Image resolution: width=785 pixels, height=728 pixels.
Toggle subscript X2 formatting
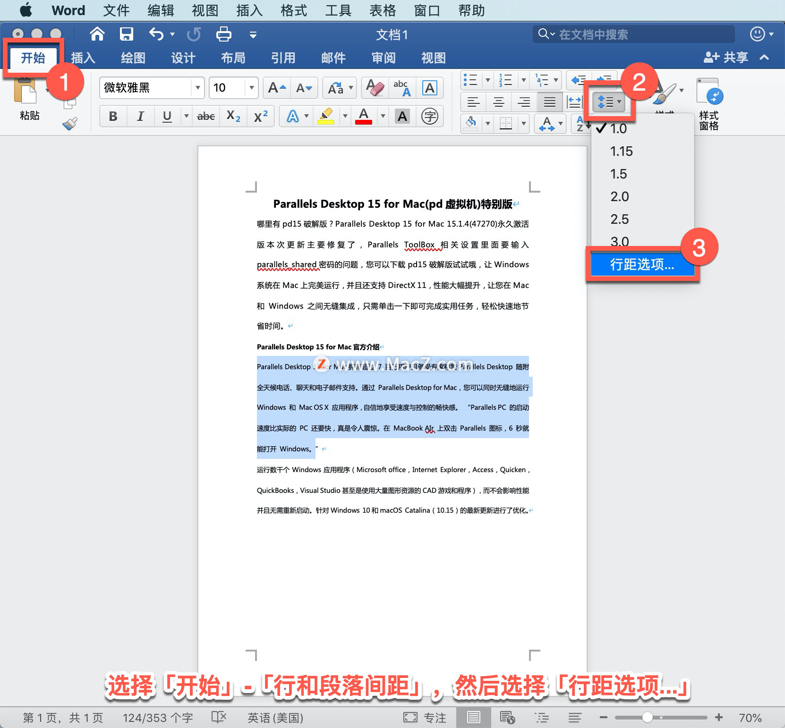click(233, 116)
